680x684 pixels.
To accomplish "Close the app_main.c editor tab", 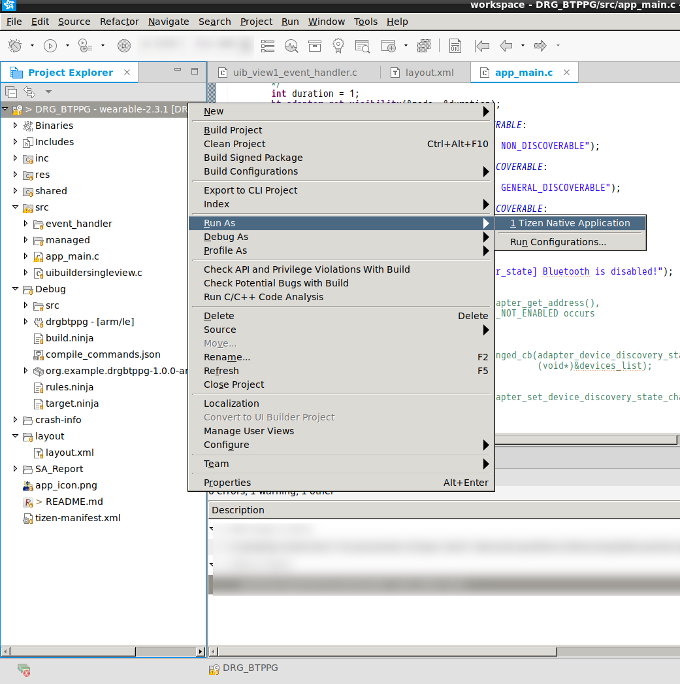I will click(566, 73).
